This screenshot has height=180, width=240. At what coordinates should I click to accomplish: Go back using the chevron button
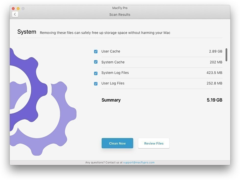pyautogui.click(x=15, y=14)
